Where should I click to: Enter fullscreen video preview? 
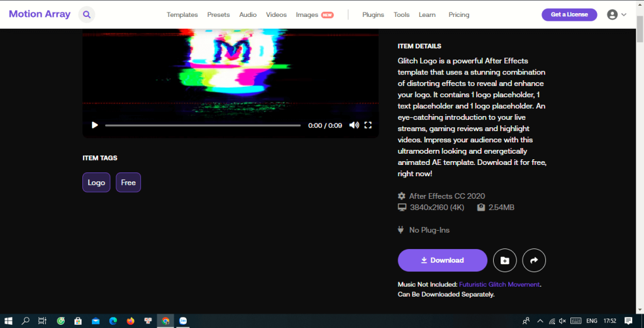[369, 125]
